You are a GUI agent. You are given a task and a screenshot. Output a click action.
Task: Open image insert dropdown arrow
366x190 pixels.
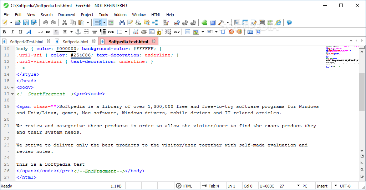pos(203,32)
